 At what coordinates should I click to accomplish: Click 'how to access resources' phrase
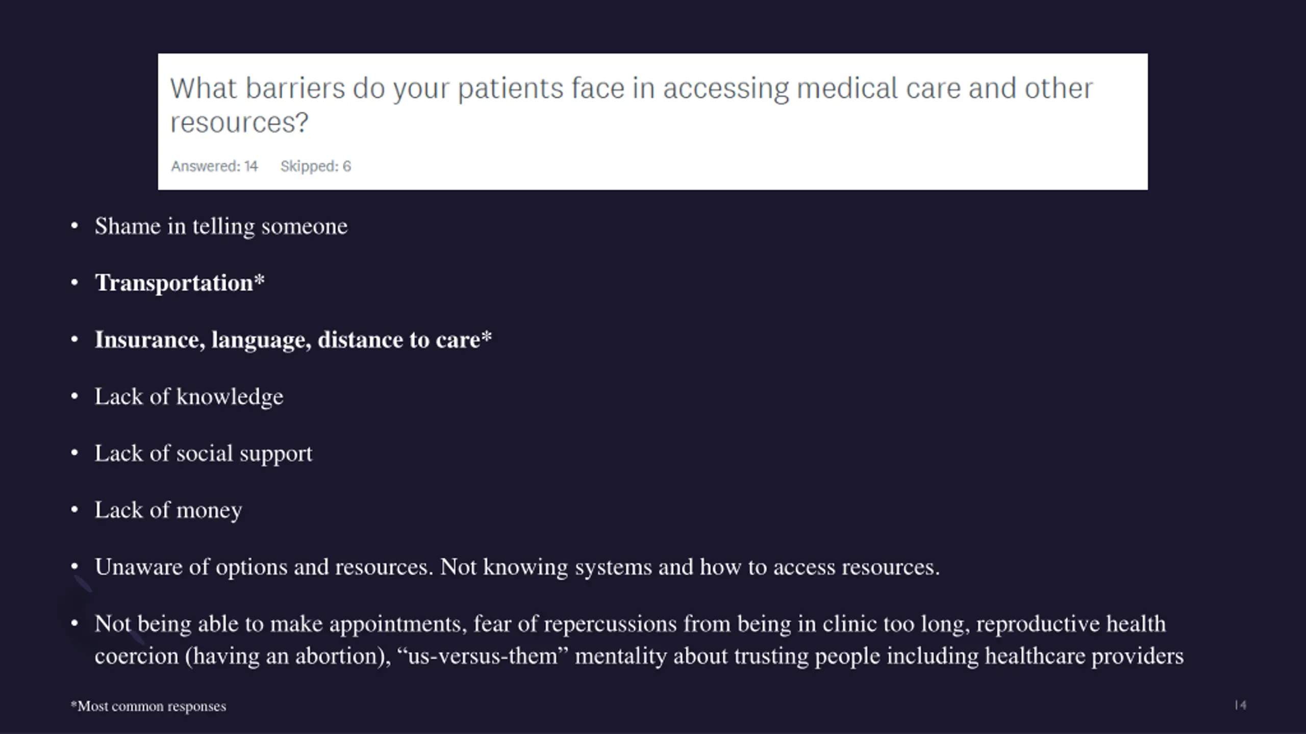point(820,567)
